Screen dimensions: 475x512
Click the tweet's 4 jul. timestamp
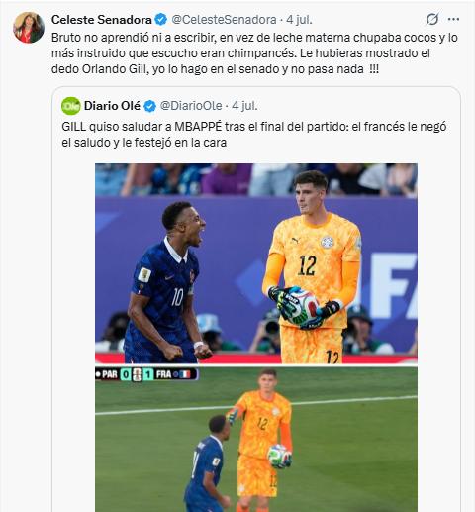tap(299, 20)
